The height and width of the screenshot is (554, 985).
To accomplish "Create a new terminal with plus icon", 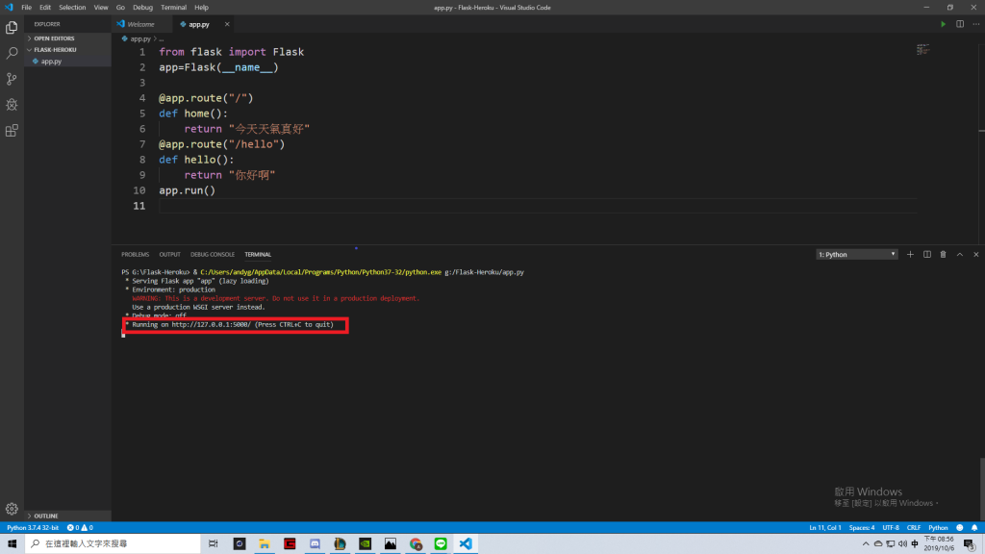I will [x=910, y=254].
